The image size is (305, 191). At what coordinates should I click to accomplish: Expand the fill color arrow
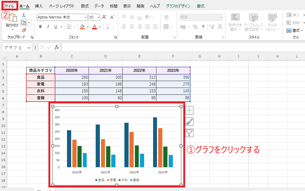pos(88,27)
